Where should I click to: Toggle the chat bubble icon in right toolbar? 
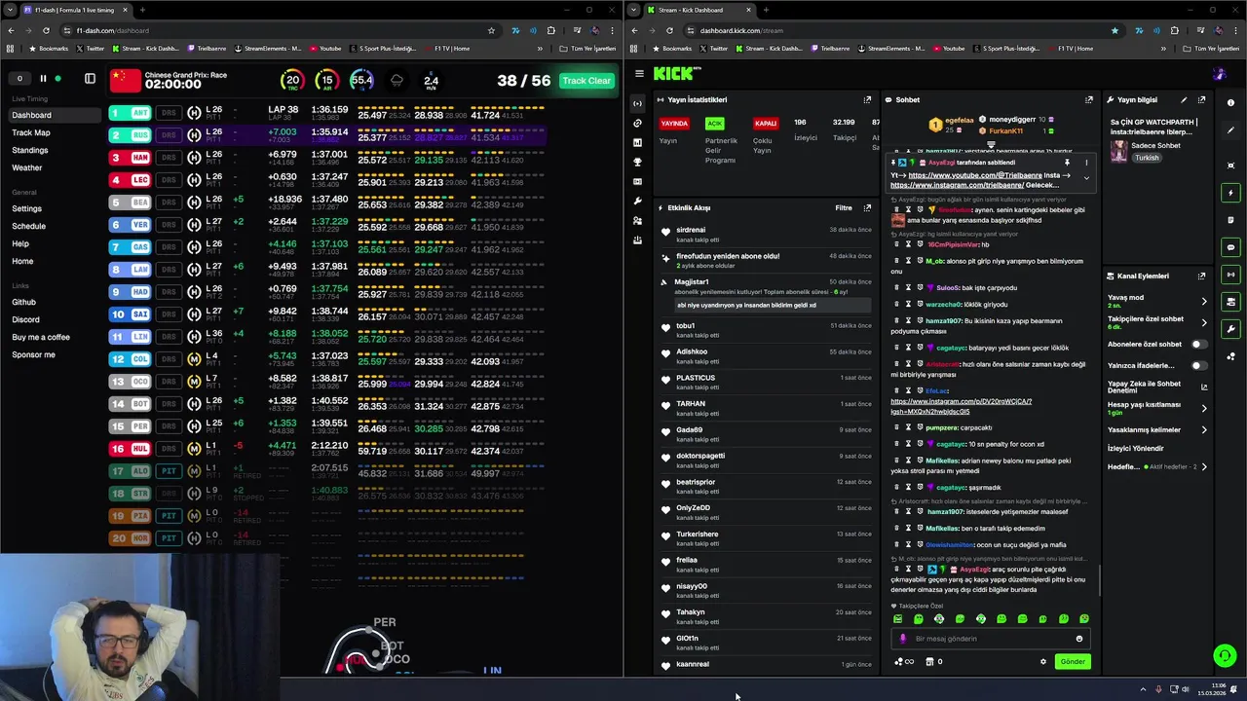click(1230, 247)
